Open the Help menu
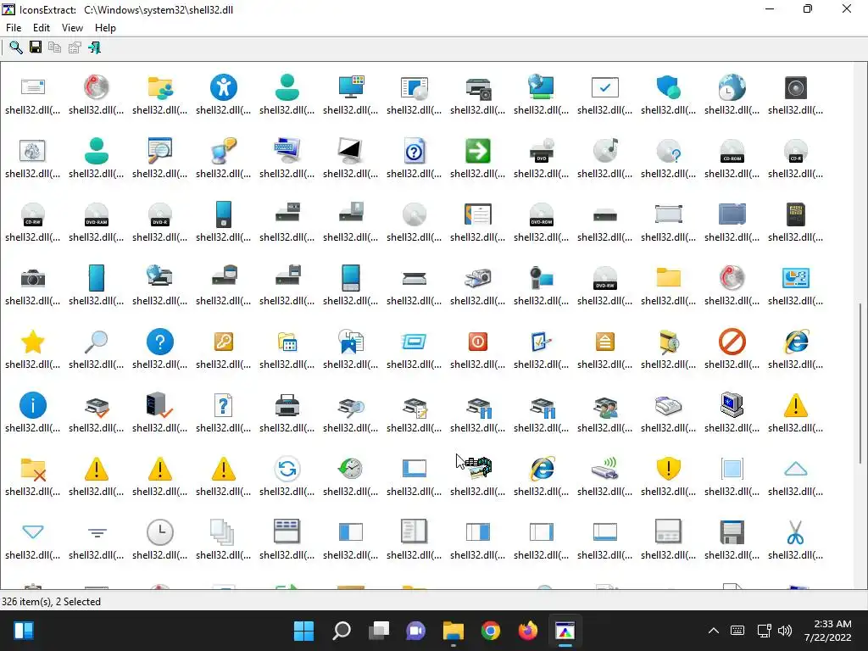The height and width of the screenshot is (651, 868). [105, 28]
